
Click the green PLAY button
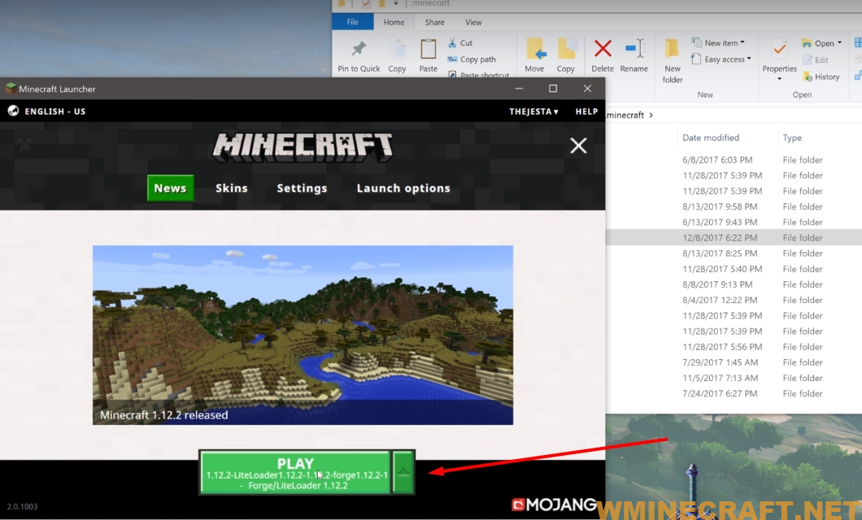pyautogui.click(x=295, y=472)
